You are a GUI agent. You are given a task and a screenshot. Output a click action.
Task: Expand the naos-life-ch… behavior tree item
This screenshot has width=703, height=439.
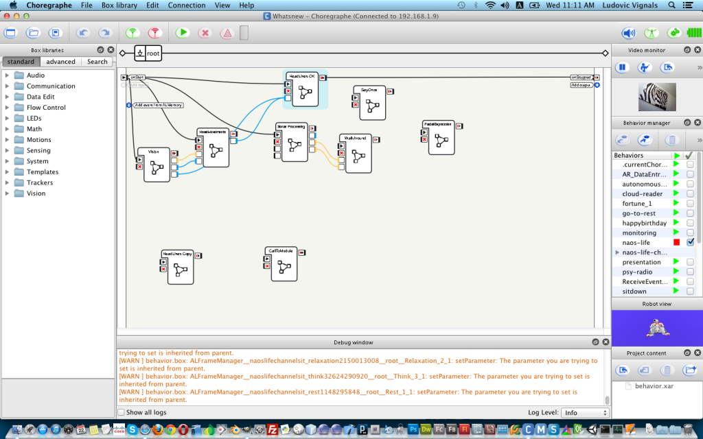click(x=617, y=252)
